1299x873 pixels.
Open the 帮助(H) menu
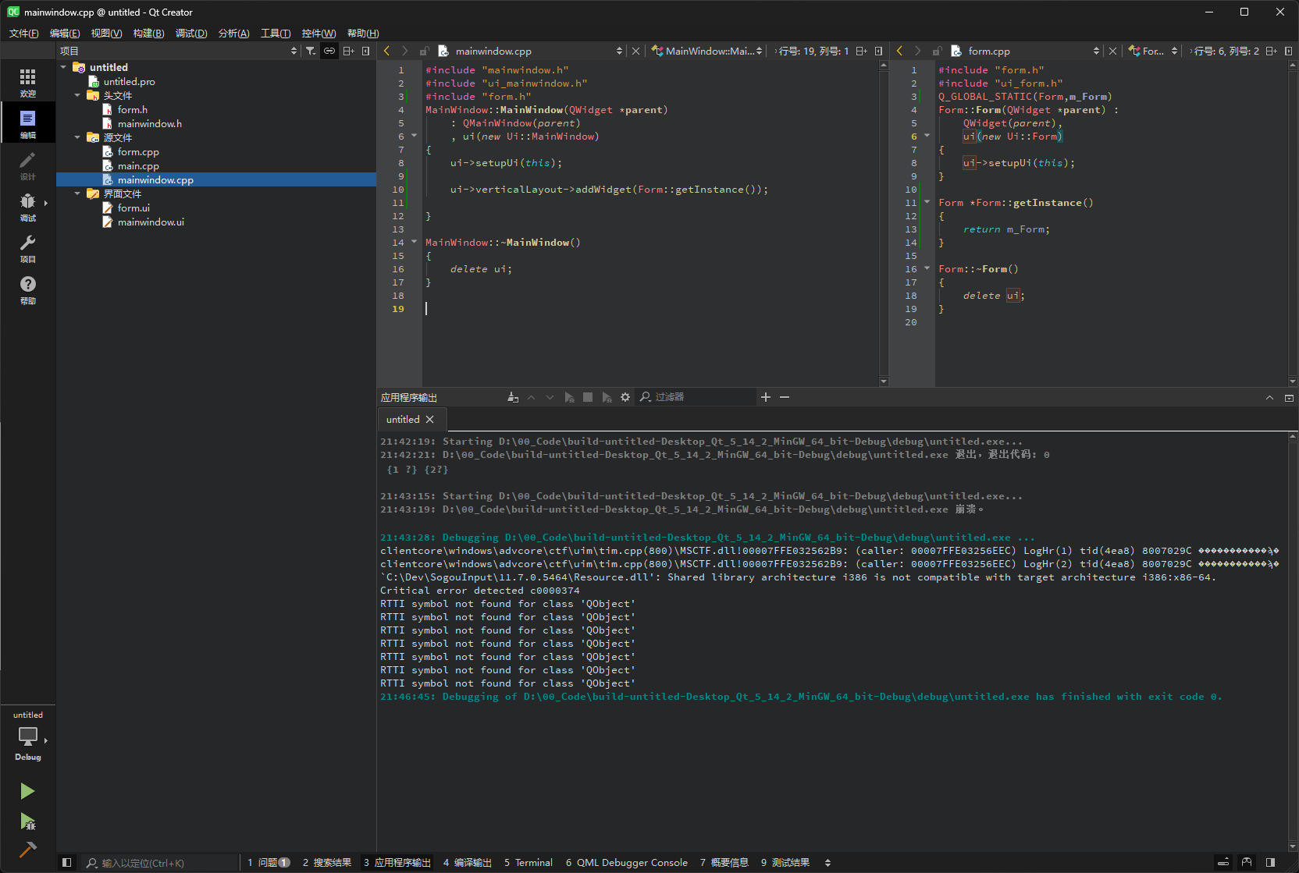pos(363,33)
